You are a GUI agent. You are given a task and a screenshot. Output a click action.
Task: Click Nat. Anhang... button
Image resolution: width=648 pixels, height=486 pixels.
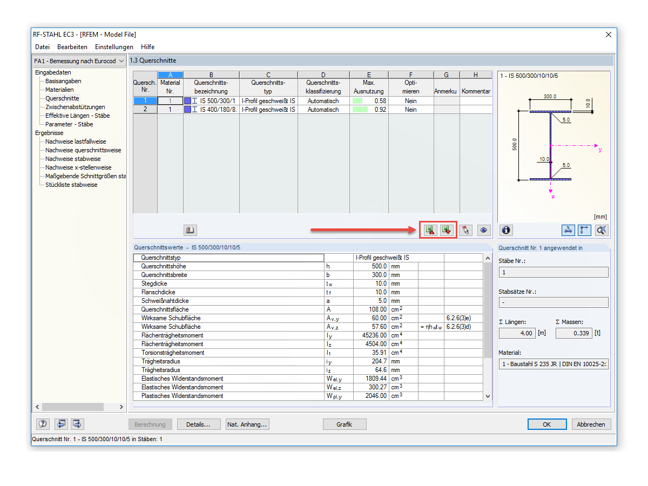coord(247,424)
